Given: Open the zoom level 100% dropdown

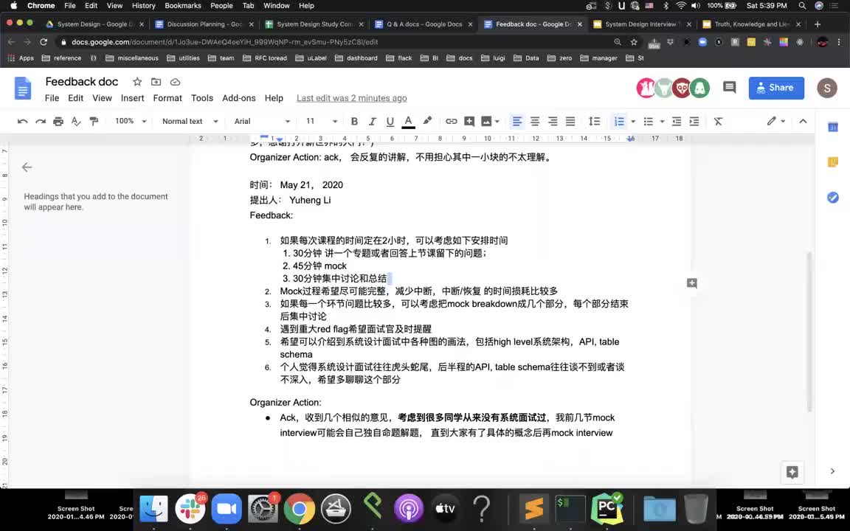Looking at the screenshot, I should point(131,121).
